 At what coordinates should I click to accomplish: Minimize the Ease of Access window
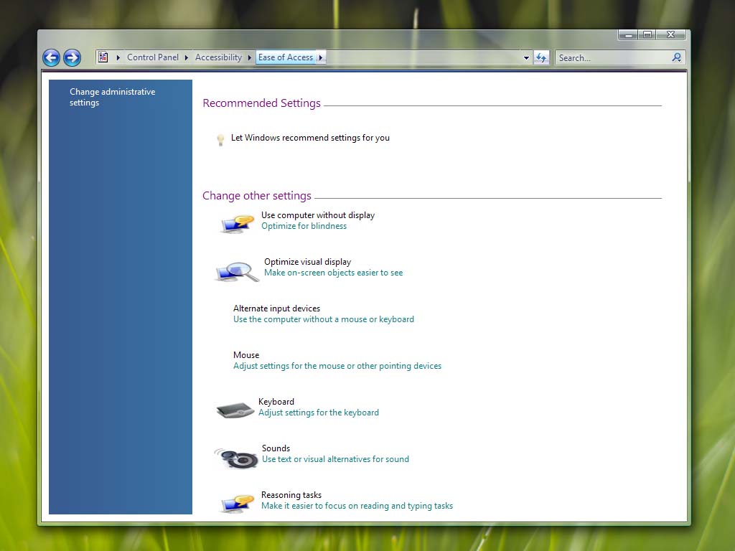628,34
